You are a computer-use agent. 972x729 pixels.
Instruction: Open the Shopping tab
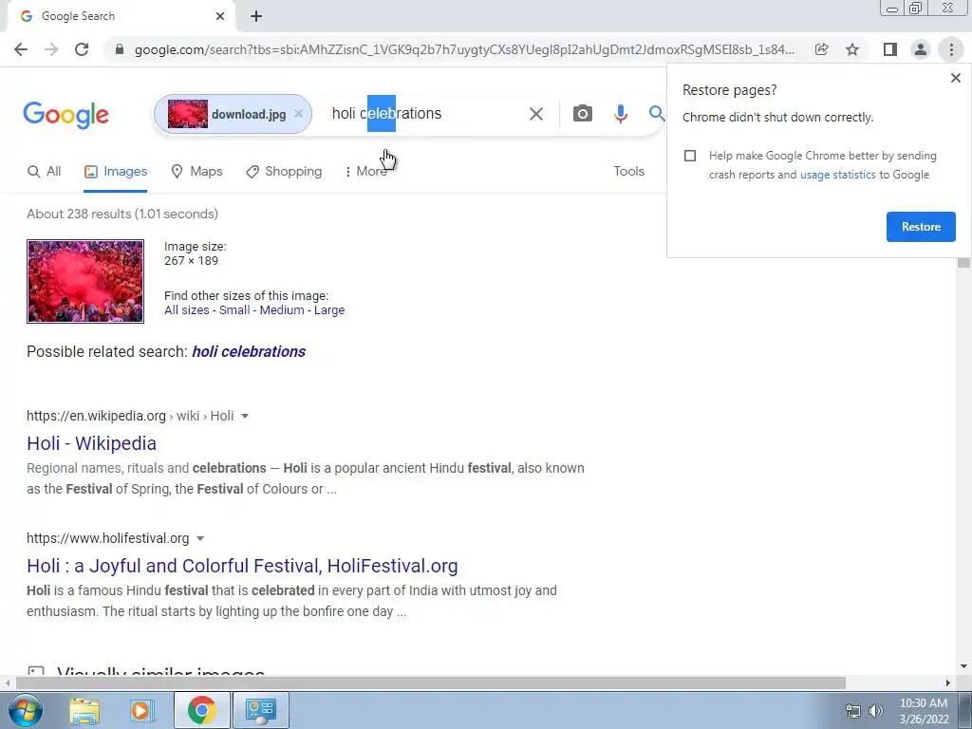pos(284,172)
